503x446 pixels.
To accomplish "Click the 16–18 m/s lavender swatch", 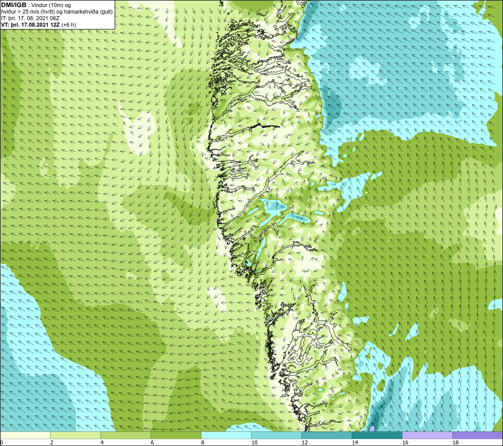I will [427, 435].
